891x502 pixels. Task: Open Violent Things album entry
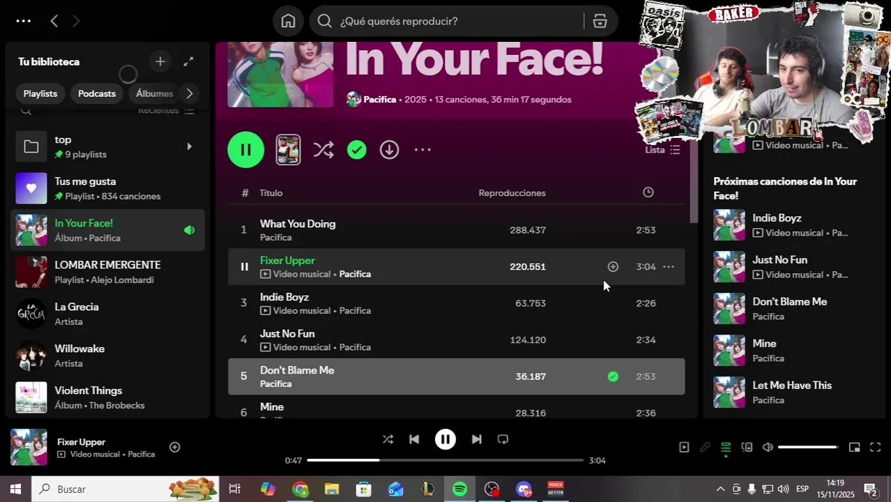click(108, 397)
